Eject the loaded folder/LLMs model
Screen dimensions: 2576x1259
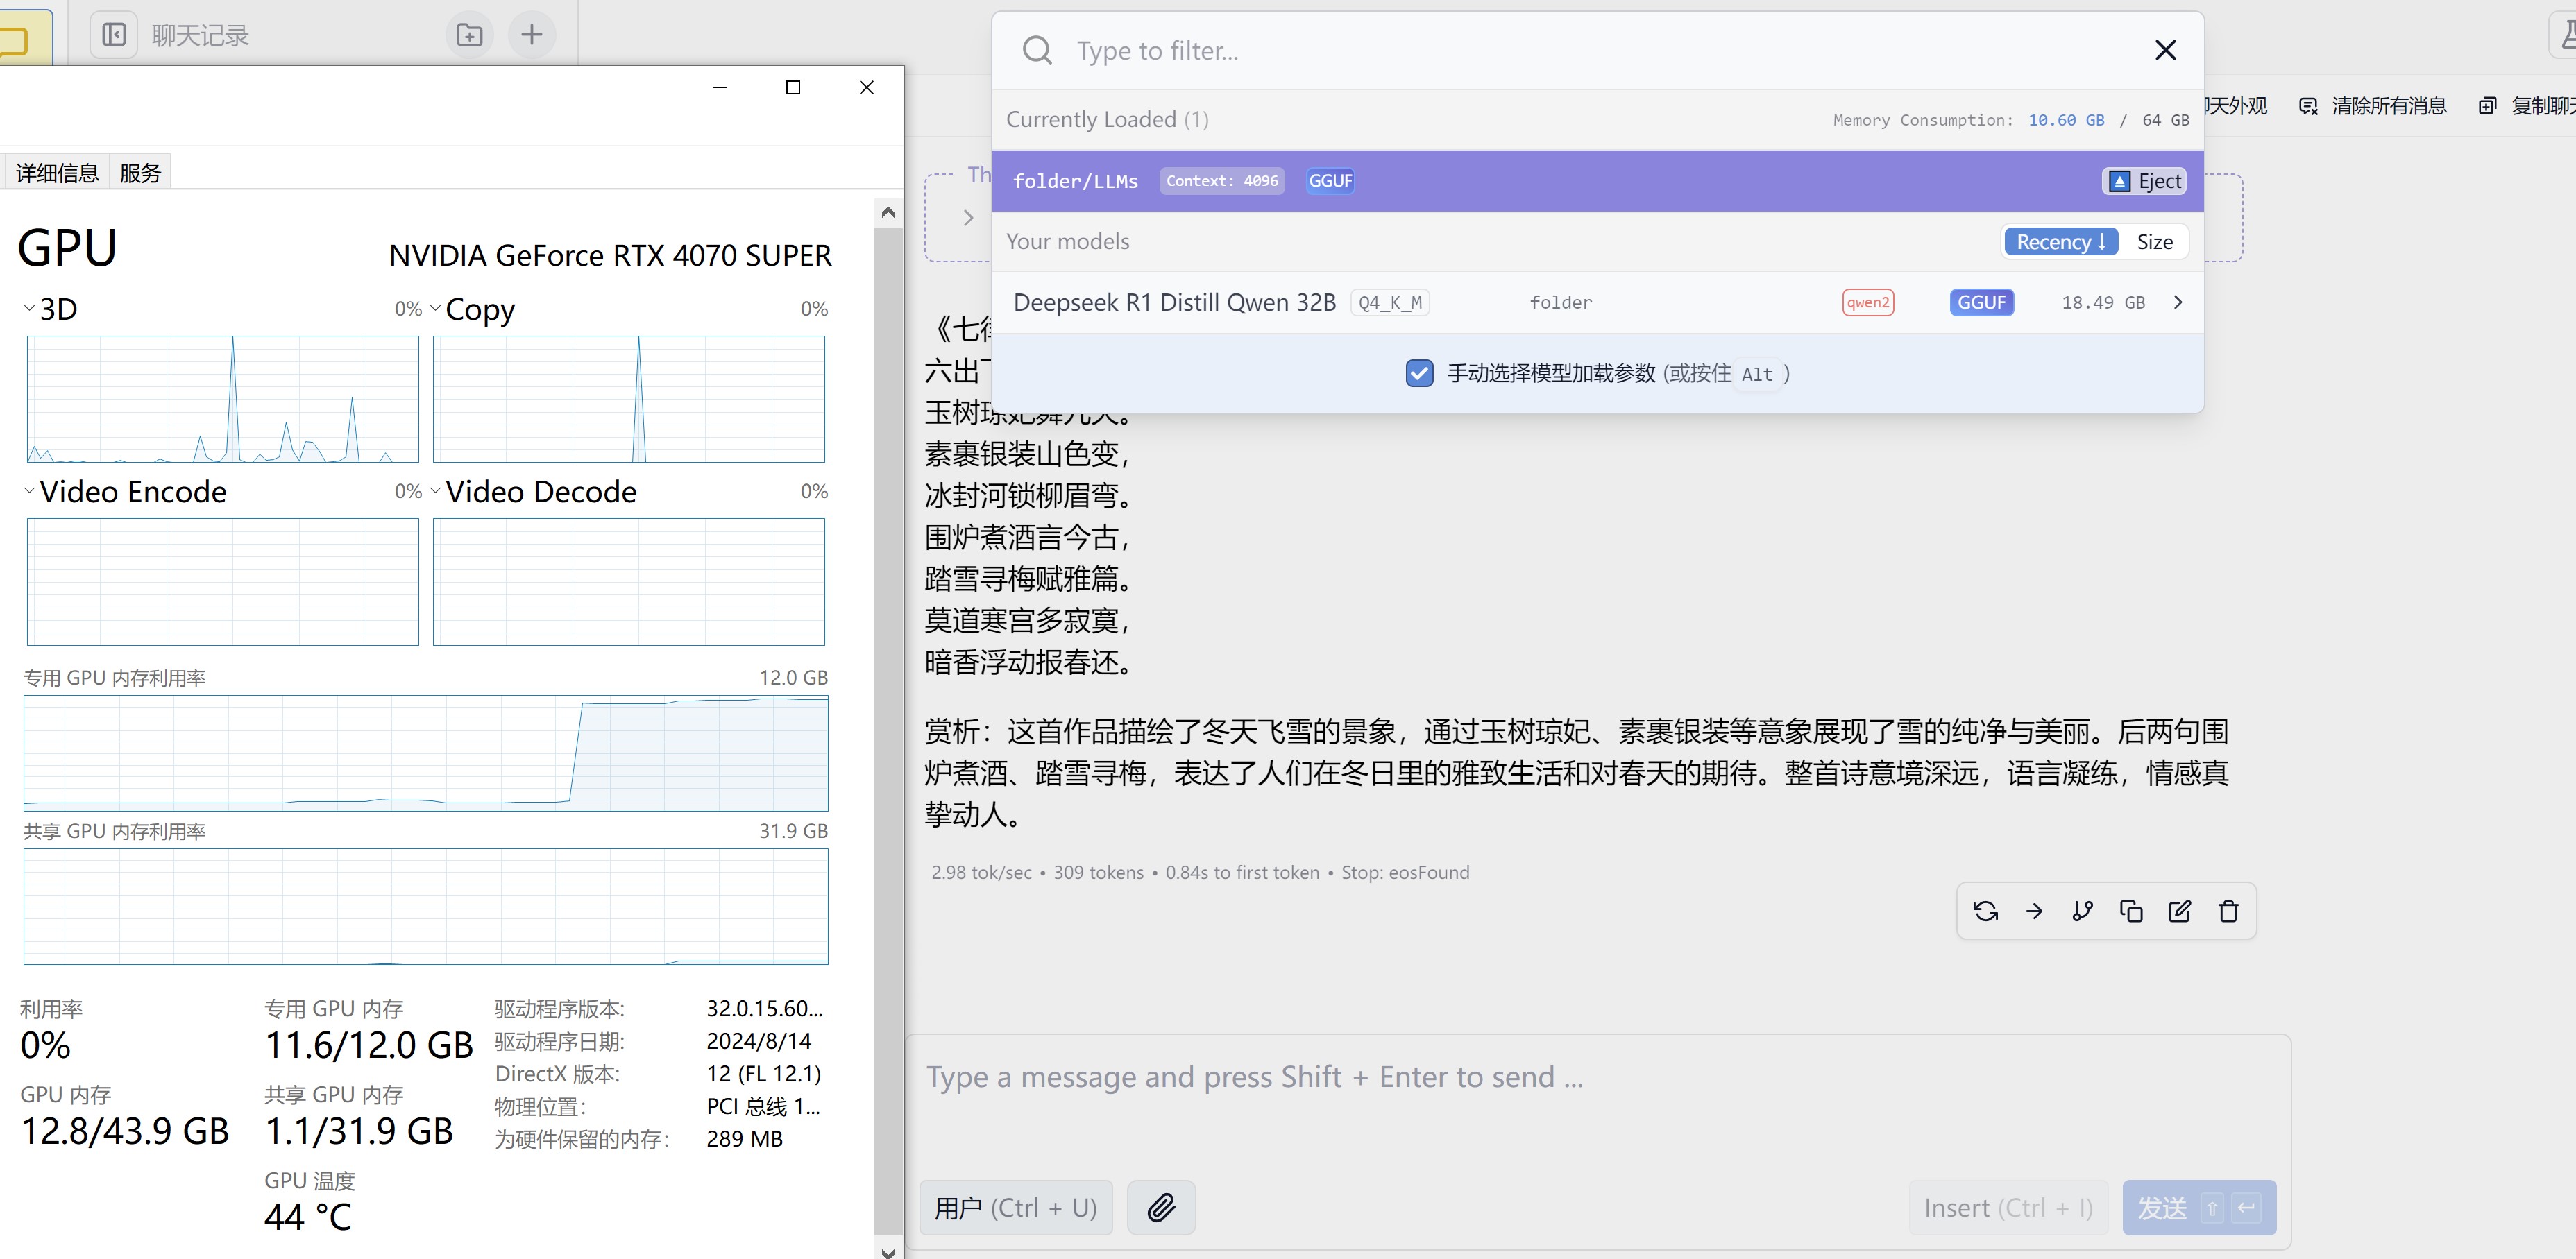2144,181
